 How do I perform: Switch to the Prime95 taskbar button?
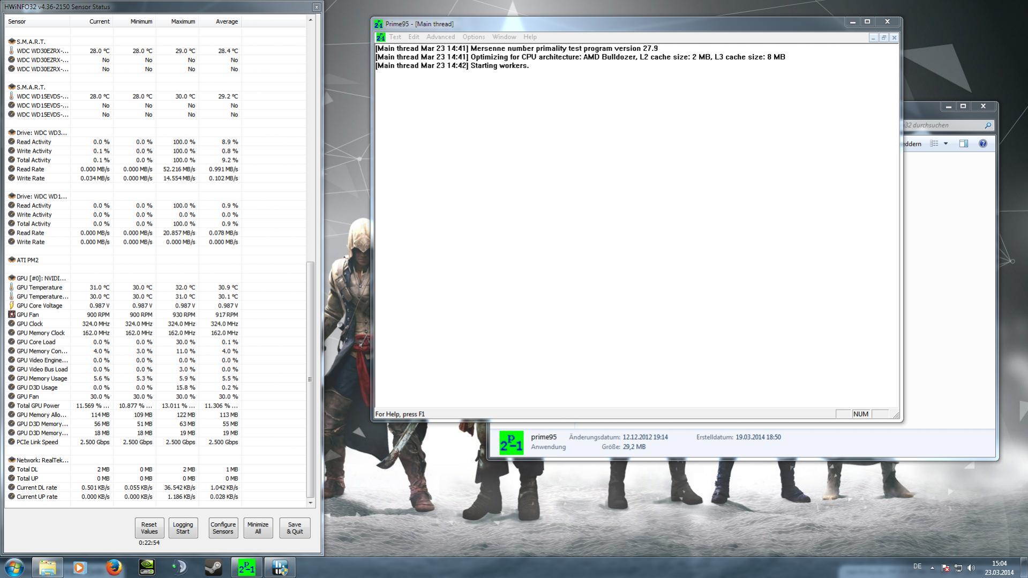246,567
